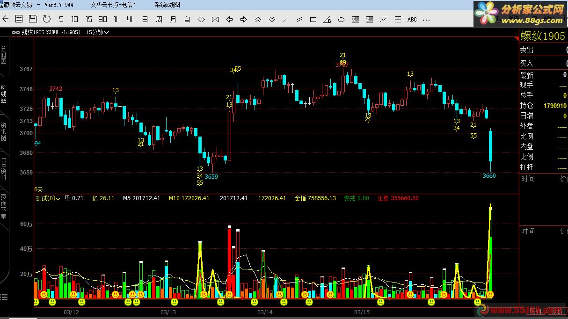Click the M5 201712.41 indicator value

(x=141, y=198)
